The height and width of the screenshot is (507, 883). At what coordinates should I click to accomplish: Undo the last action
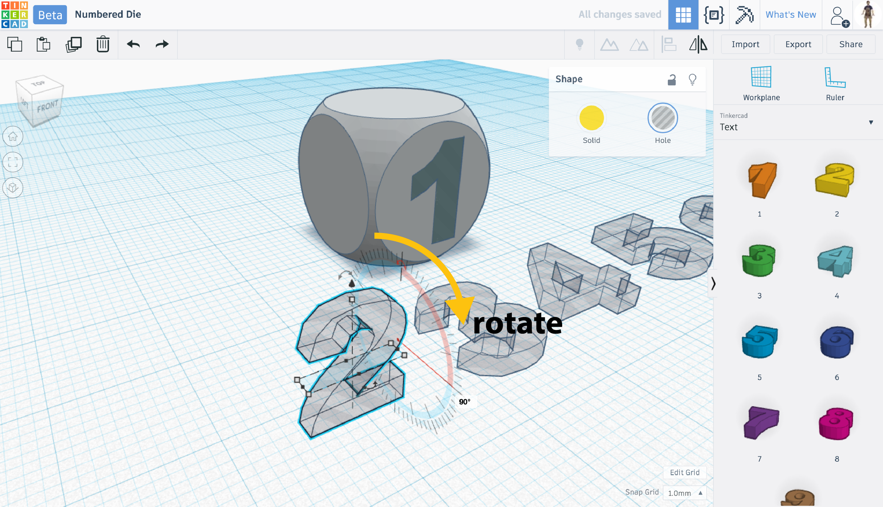(133, 44)
